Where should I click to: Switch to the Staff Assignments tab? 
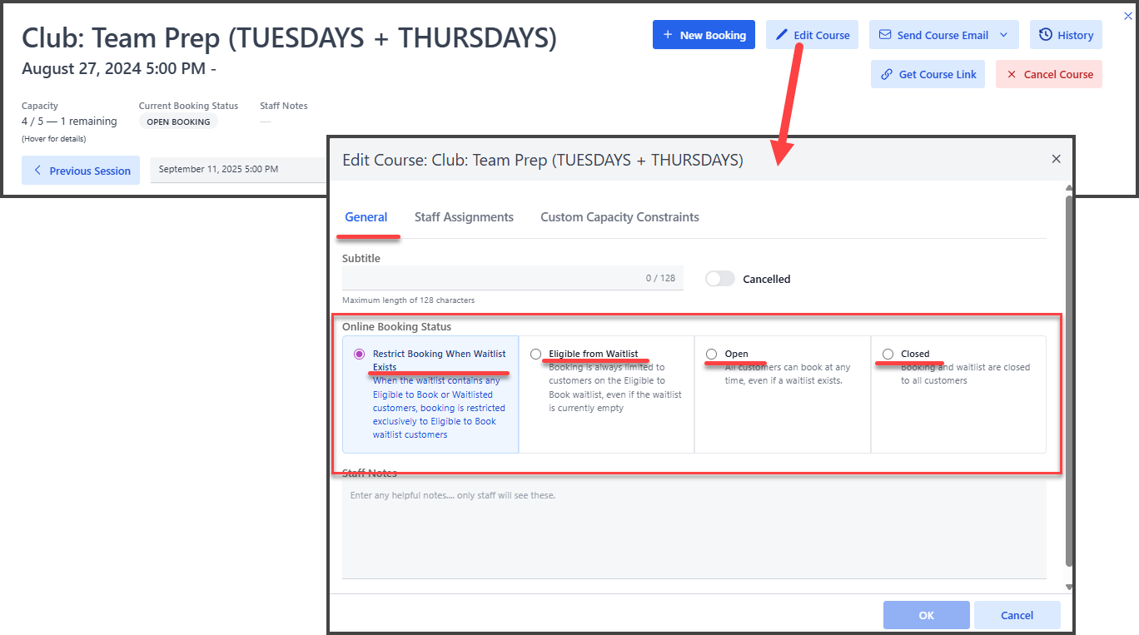tap(464, 217)
